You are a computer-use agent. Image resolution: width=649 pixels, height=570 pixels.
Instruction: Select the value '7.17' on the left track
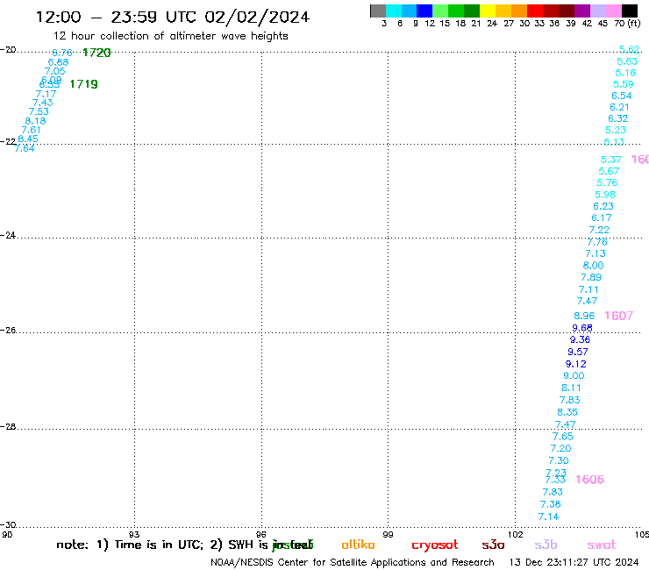pyautogui.click(x=46, y=94)
